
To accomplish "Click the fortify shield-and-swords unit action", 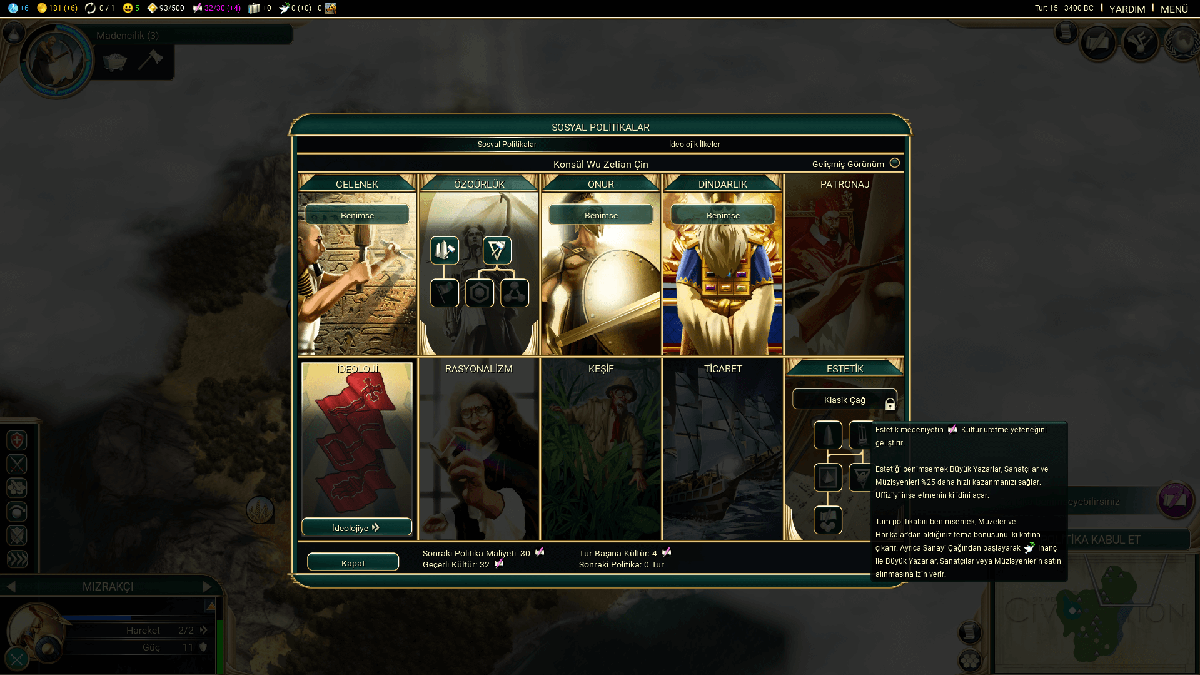I will pos(17,535).
